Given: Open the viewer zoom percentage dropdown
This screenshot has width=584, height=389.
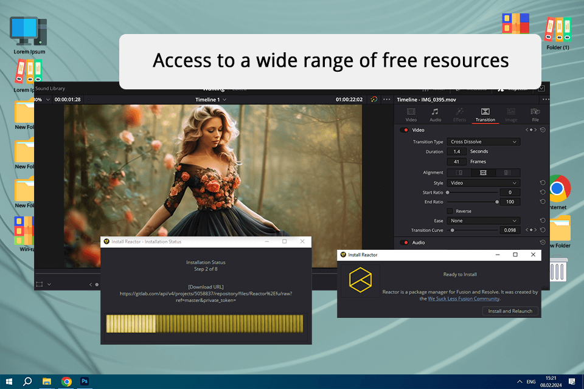Looking at the screenshot, I should pyautogui.click(x=42, y=100).
